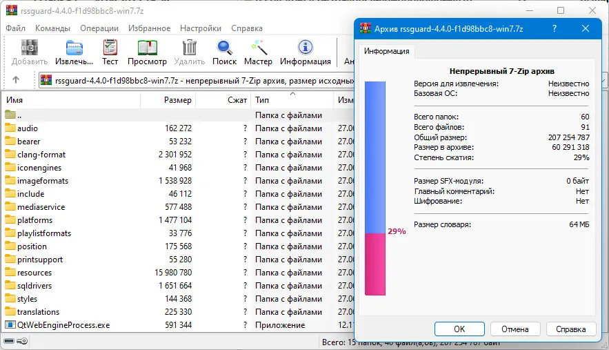609x350 pixels.
Task: Click the drive icon in status bar
Action: 9,342
